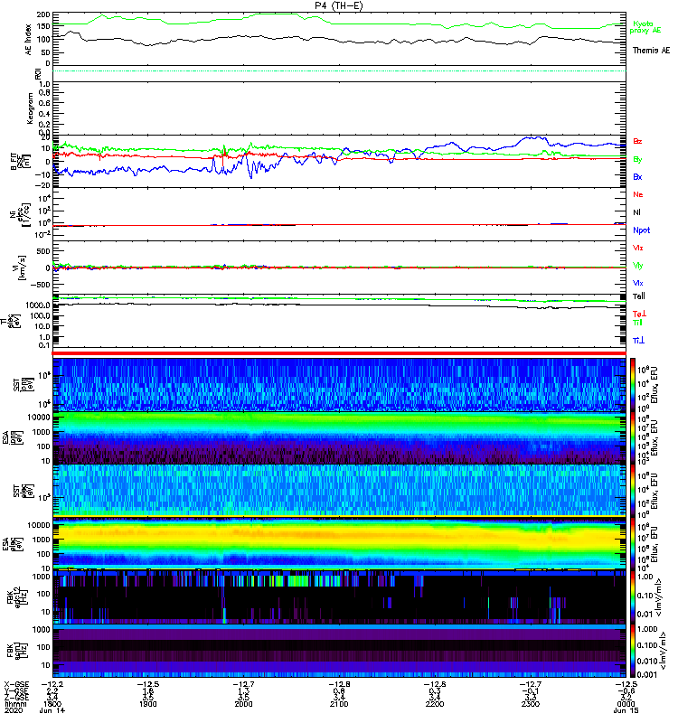This screenshot has width=678, height=723.
Task: Click the red "Te⊥" temperature legend label
Action: pyautogui.click(x=639, y=314)
